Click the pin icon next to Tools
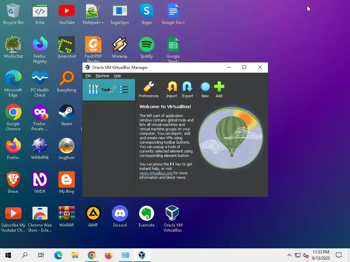350x262 pixels. tap(112, 90)
